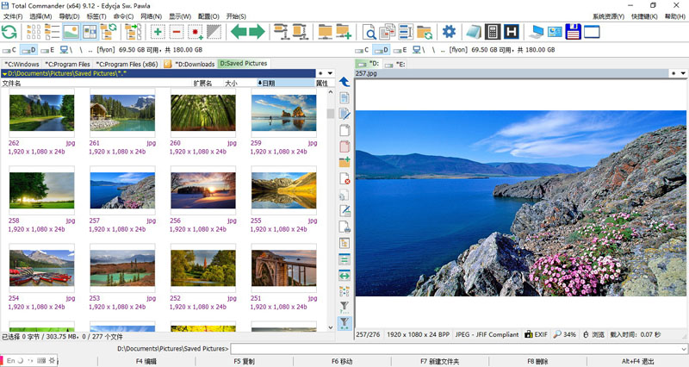Click the search files magnifier icon
The image size is (689, 367).
(369, 32)
